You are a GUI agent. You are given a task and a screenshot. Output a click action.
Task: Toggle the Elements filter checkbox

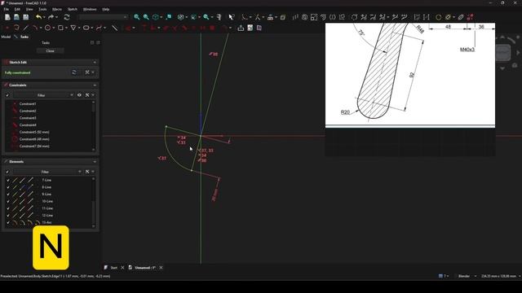[7, 172]
